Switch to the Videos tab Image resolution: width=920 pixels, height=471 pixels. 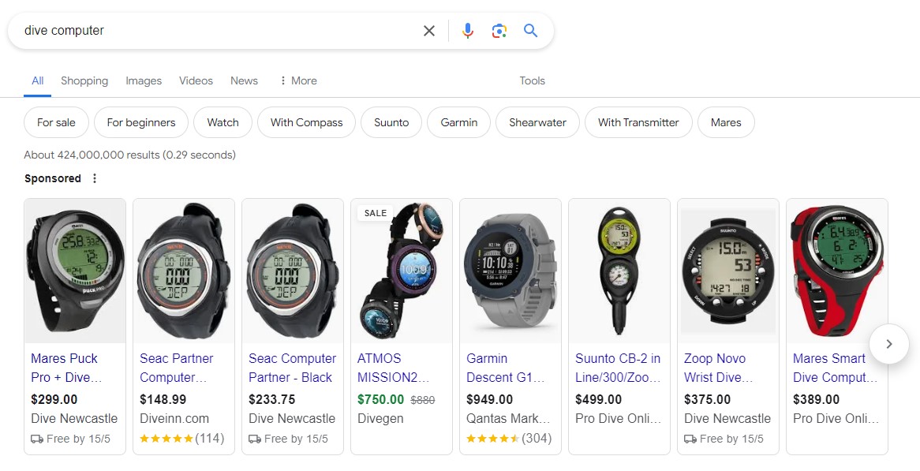pyautogui.click(x=196, y=81)
